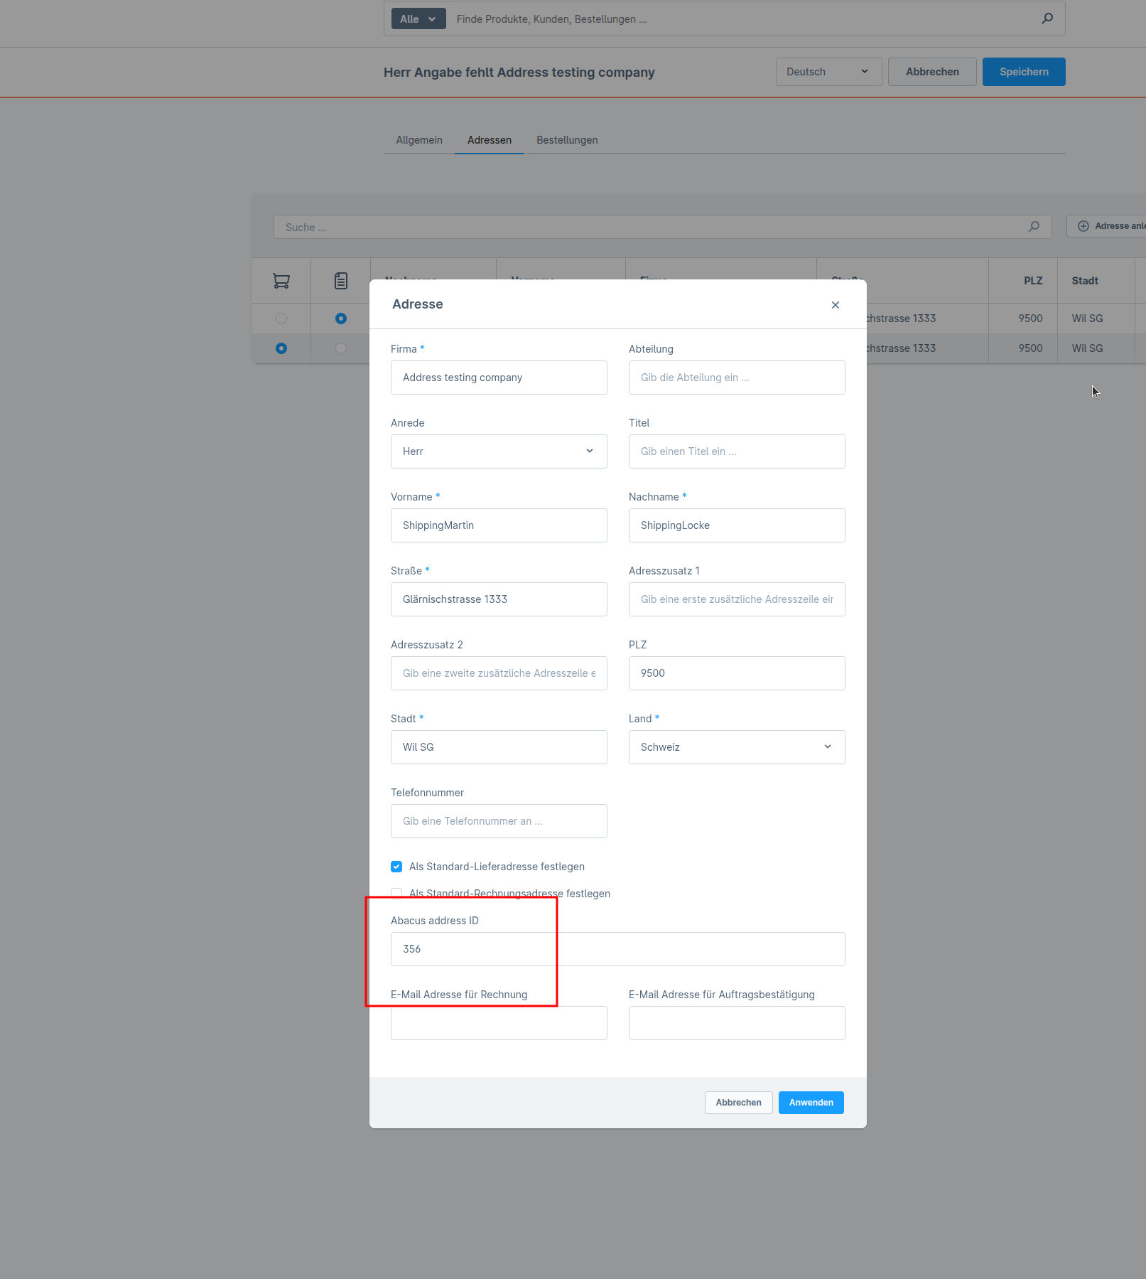This screenshot has height=1279, width=1146.
Task: Open the Alle search scope dropdown
Action: click(x=418, y=18)
